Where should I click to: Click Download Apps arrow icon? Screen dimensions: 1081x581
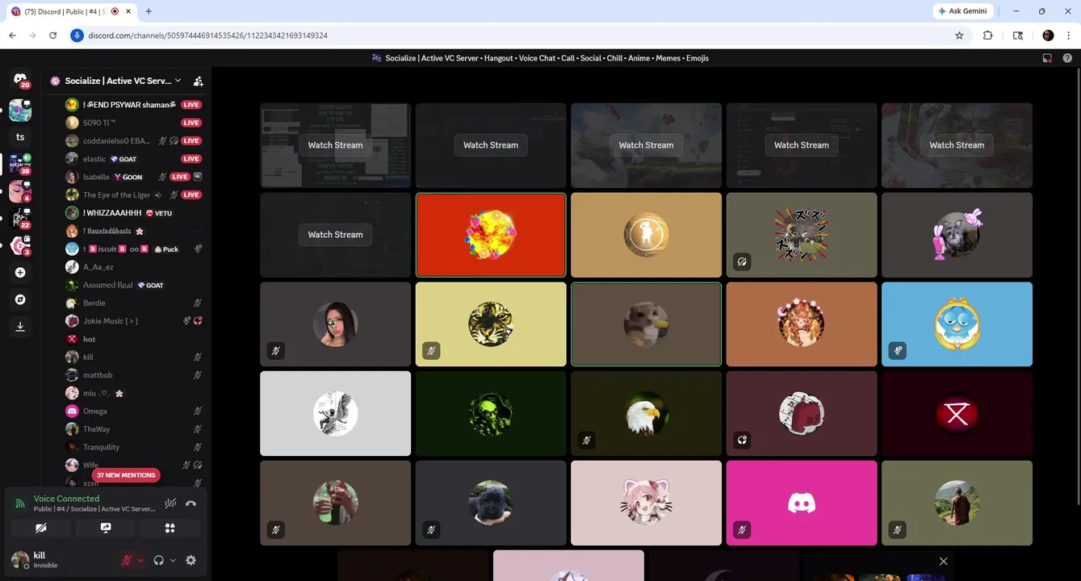(20, 327)
